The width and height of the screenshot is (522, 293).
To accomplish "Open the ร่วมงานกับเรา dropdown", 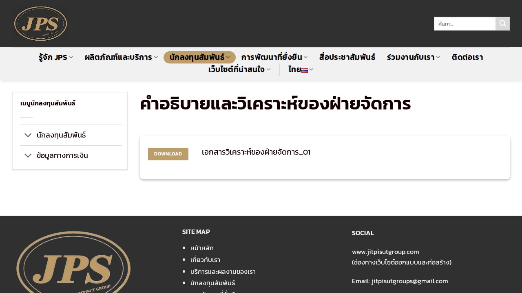I will 413,57.
